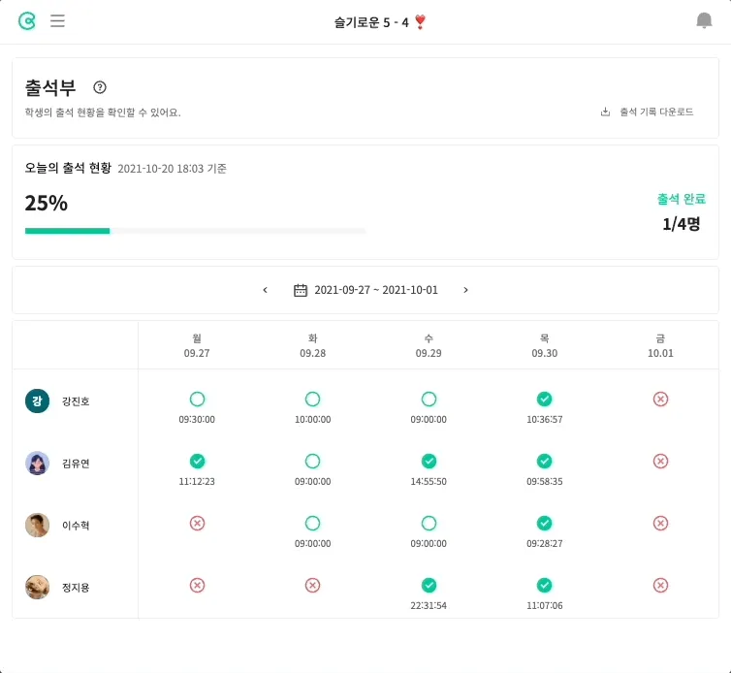
Task: Click 이수혁's absent mark on Monday 09.27
Action: tap(197, 523)
